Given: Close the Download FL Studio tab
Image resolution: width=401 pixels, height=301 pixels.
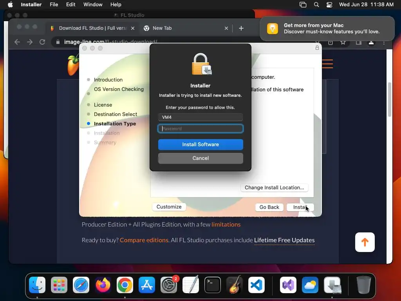Looking at the screenshot, I should coord(133,28).
